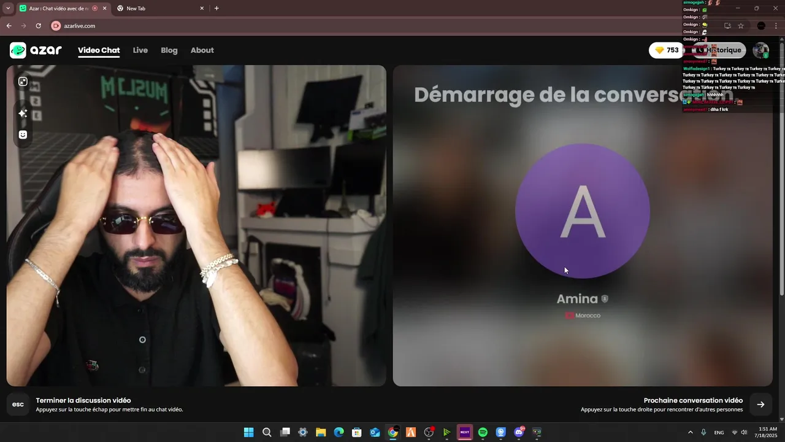This screenshot has width=785, height=442.
Task: Open Microsoft Store from taskbar
Action: pos(356,432)
